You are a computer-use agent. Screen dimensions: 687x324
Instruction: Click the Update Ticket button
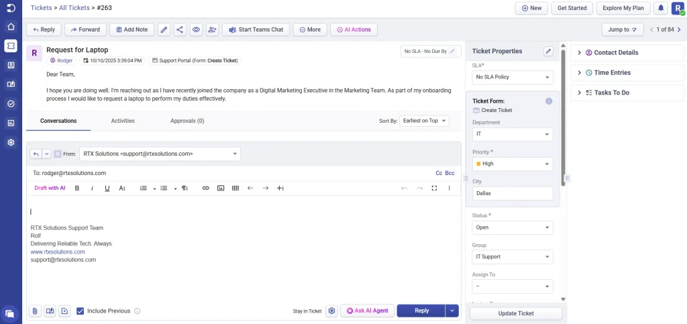tap(516, 313)
